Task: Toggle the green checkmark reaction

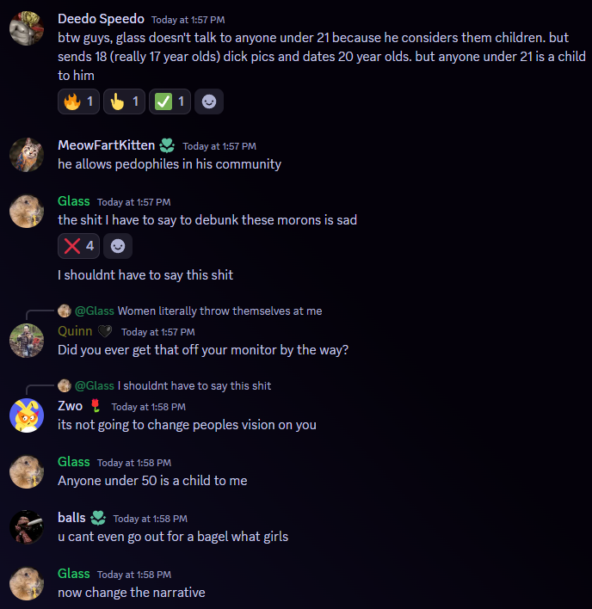Action: [170, 101]
